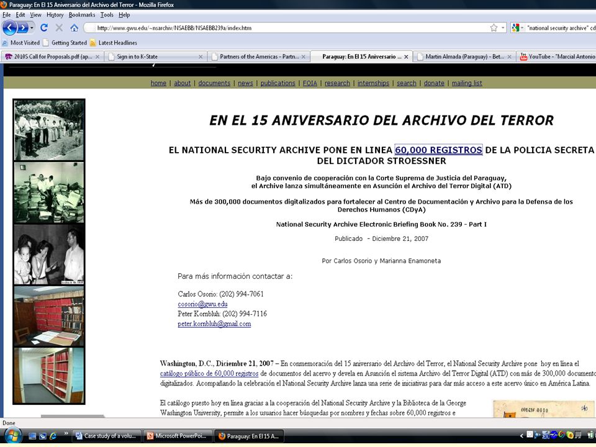Switch to Sign in to K-State tab
The width and height of the screenshot is (596, 447).
[x=155, y=56]
